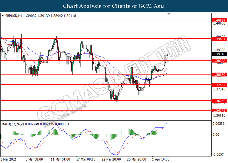Viewport: 228px width, 163px height.
Task: Click the 5 Mar 08:00 time label
Action: (x=34, y=159)
